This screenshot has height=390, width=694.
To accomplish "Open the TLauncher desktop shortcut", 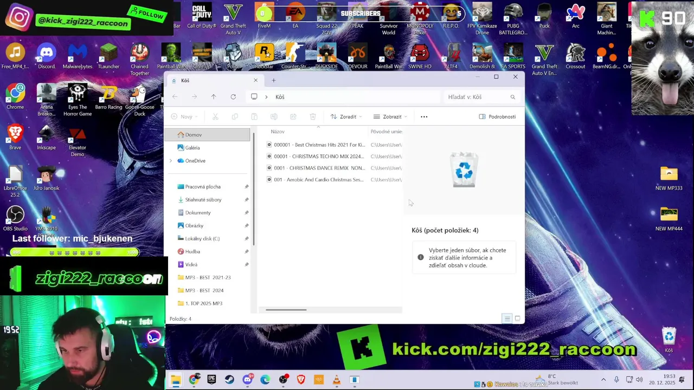I will [108, 57].
